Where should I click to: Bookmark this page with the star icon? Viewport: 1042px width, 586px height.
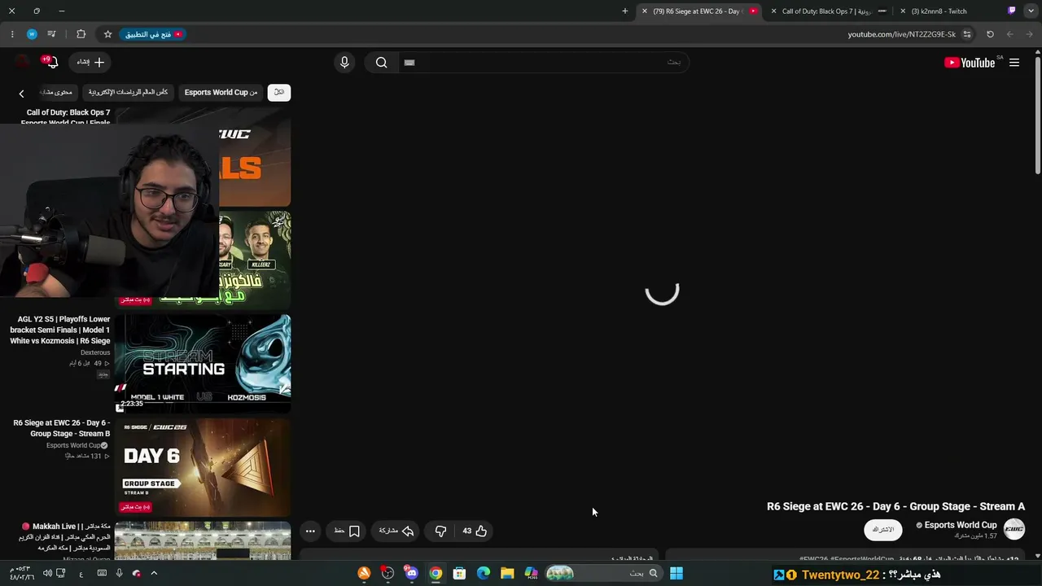(x=107, y=34)
